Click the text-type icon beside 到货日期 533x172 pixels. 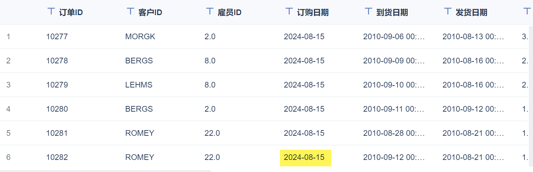point(369,11)
